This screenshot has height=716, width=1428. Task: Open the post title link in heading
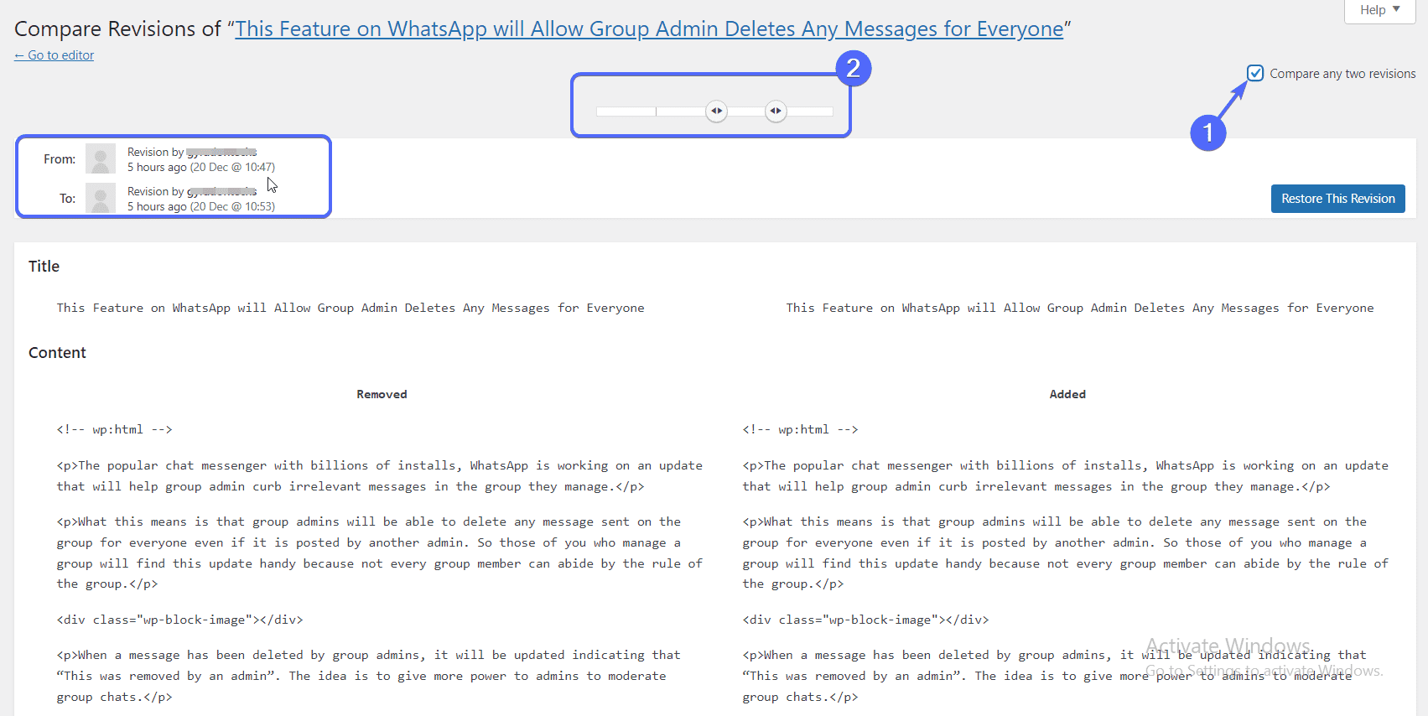(649, 29)
